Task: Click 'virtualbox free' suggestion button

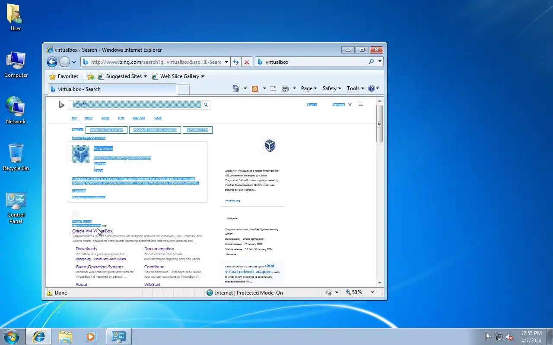Action: (x=197, y=130)
